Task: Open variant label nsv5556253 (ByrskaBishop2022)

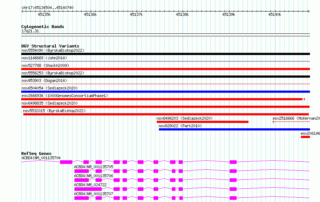Action: click(53, 73)
